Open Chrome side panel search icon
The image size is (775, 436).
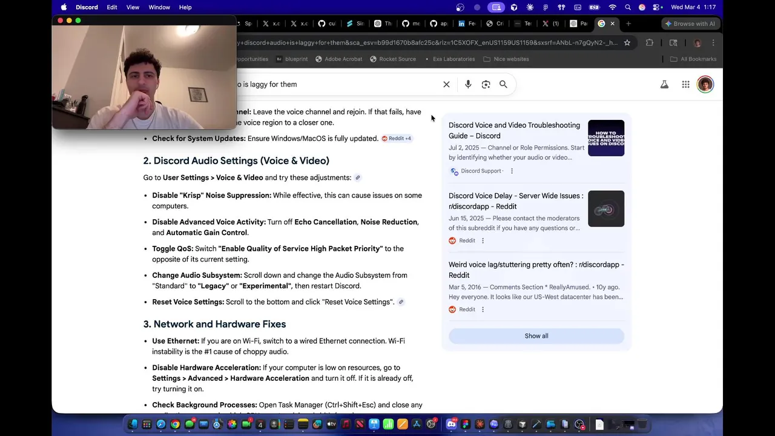coord(673,43)
